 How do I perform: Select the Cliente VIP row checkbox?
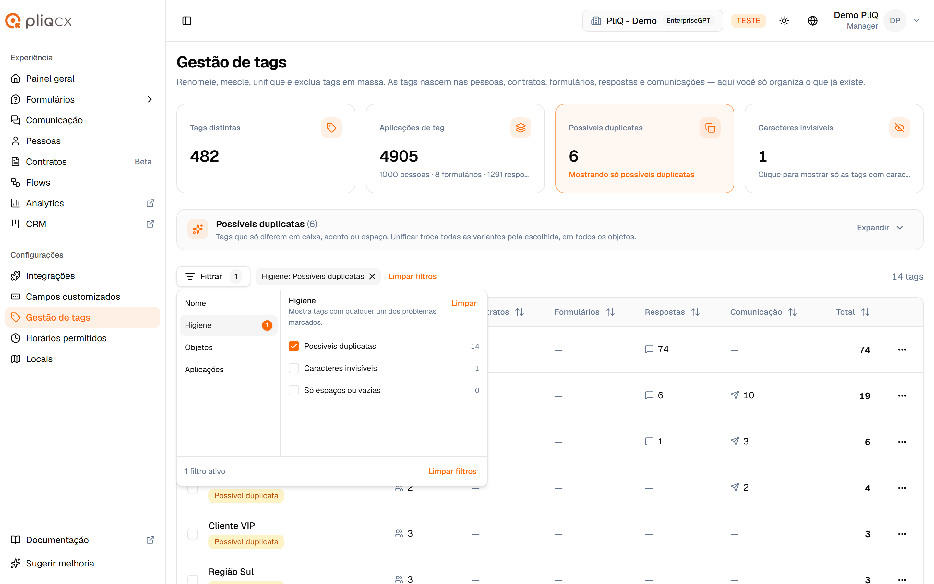click(193, 534)
